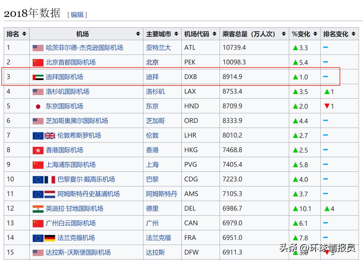
Task: Click the Japan flag beside Tokyo airport
Action: click(x=38, y=106)
